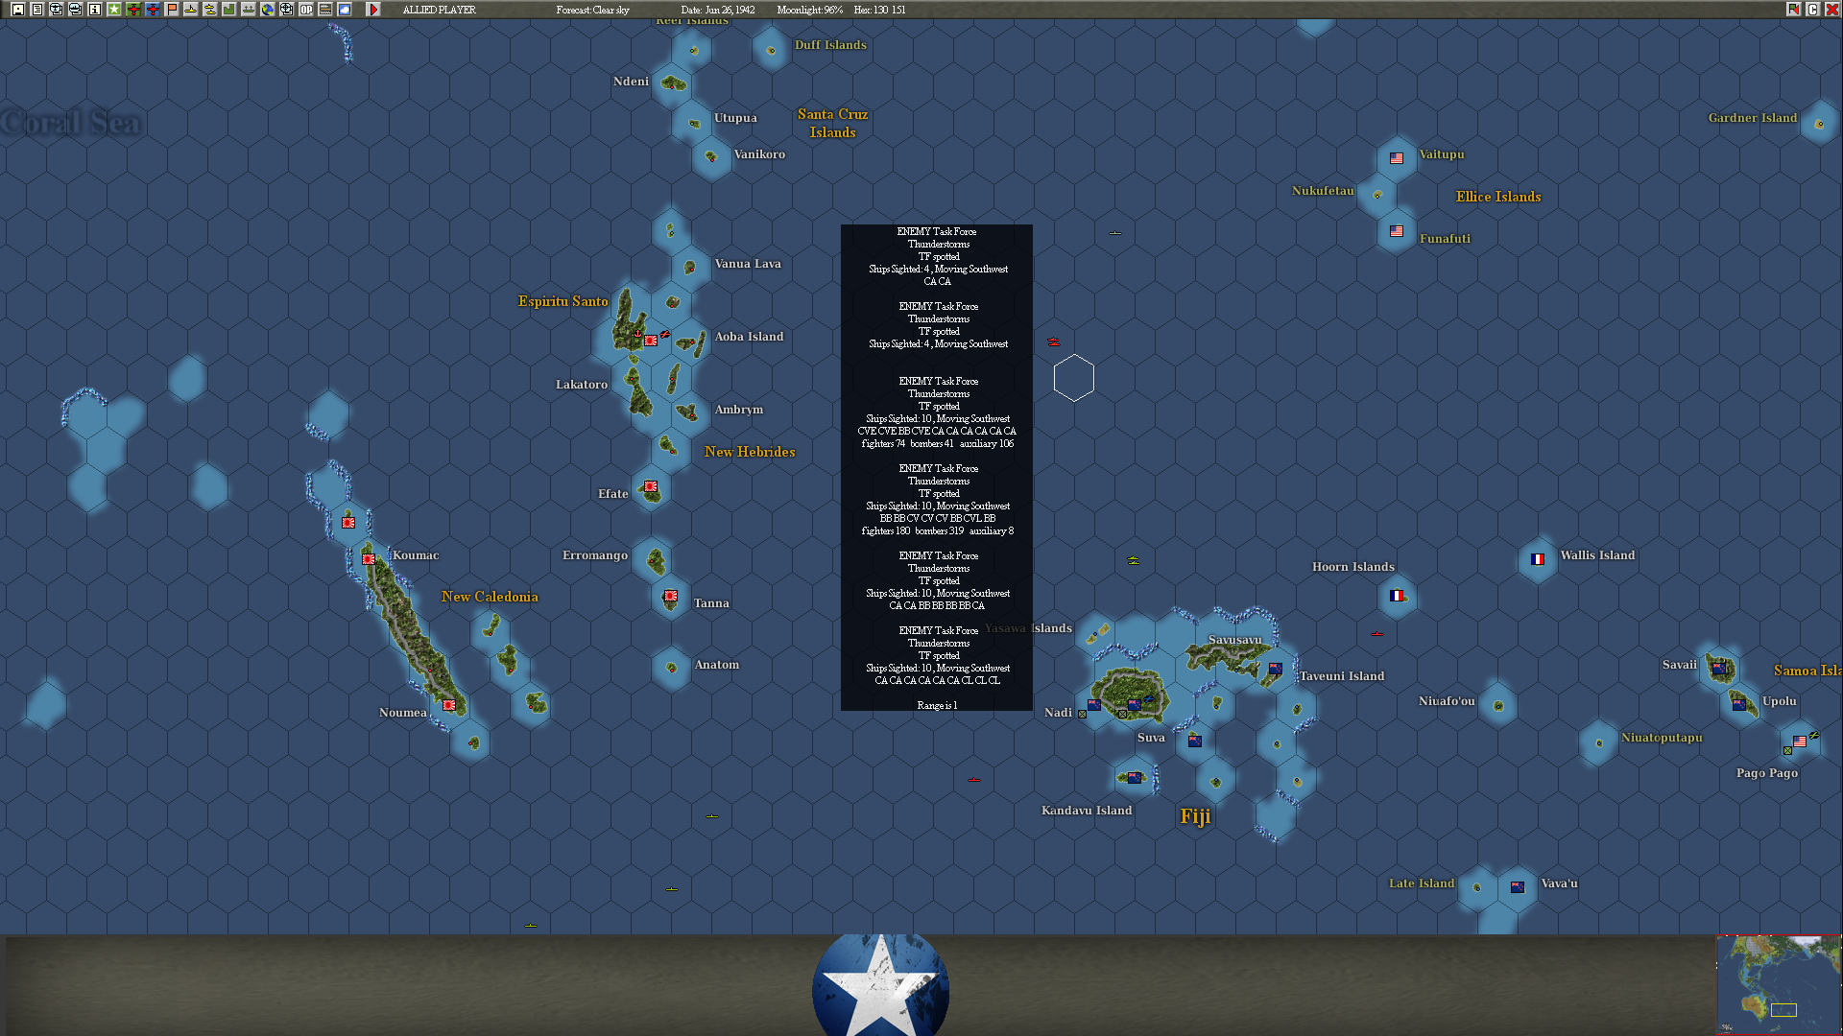
Task: Click the Japanese flag at Noumea
Action: tap(449, 705)
